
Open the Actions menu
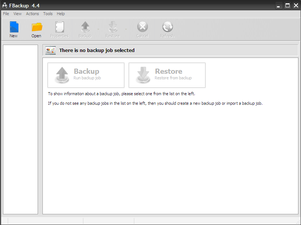[x=32, y=14]
